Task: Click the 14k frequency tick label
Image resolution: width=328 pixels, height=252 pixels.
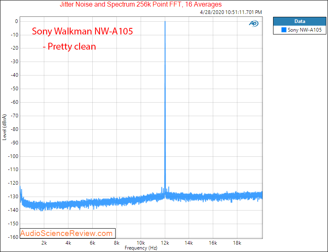Action: (x=189, y=243)
